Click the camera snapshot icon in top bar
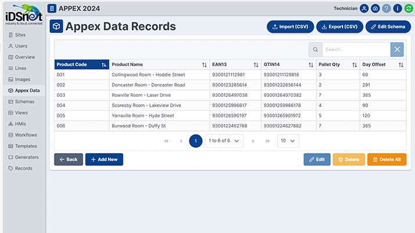The height and width of the screenshot is (233, 415). coord(376,9)
